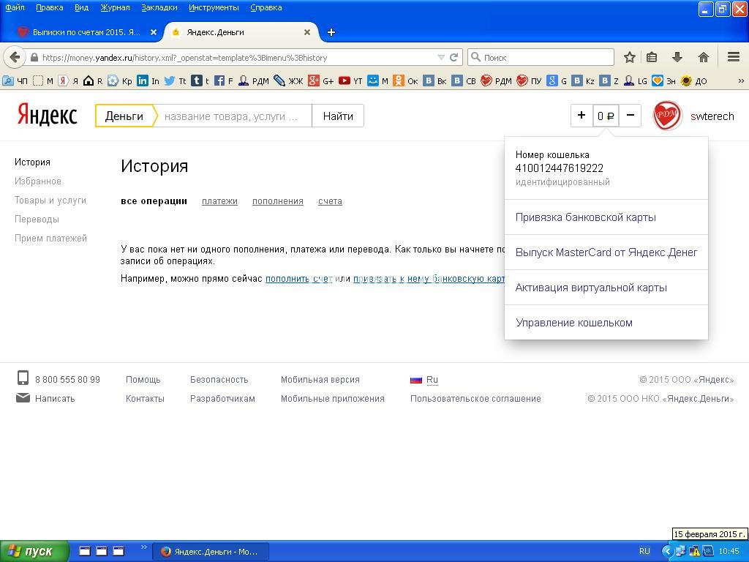Go to the browser Home icon
749x562 pixels.
click(703, 57)
